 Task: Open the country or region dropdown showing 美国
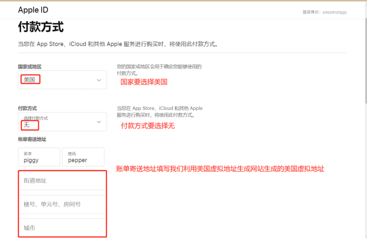coord(63,80)
